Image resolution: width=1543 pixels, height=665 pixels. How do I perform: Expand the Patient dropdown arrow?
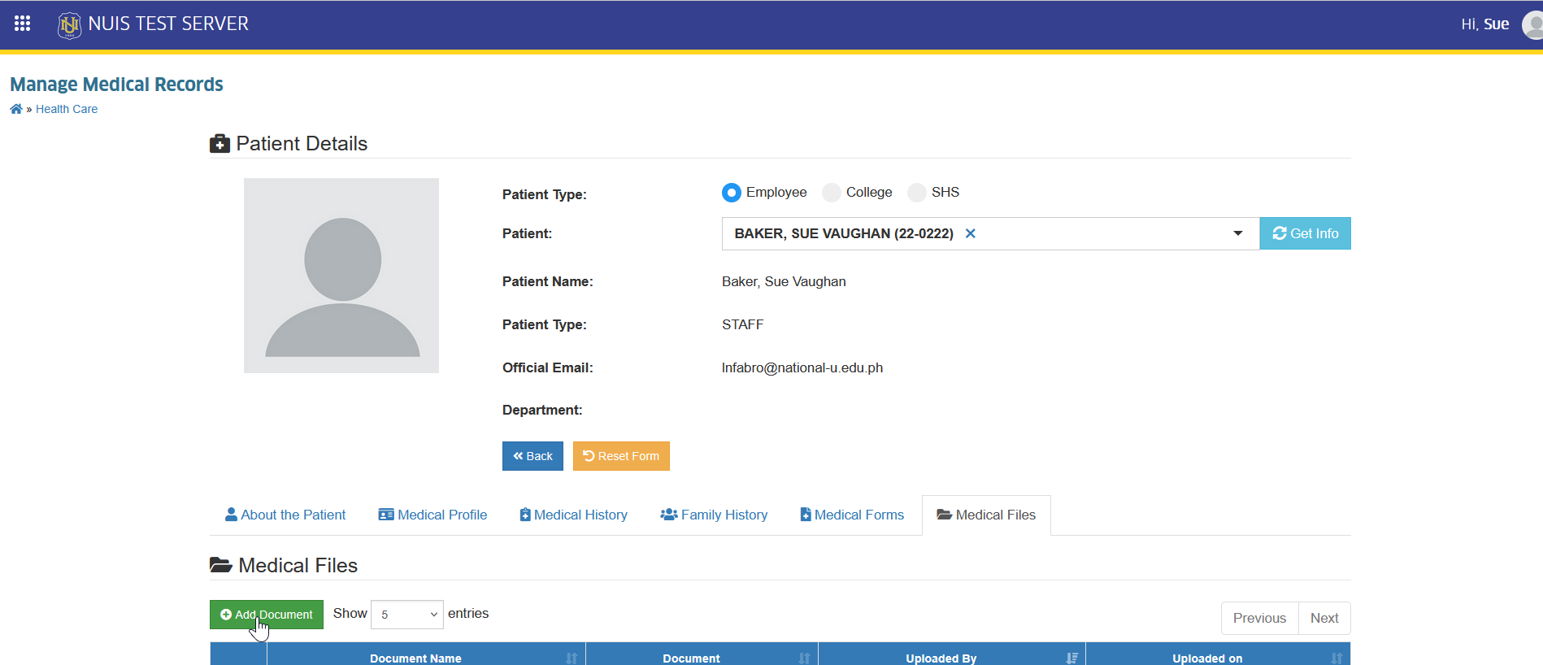1238,233
